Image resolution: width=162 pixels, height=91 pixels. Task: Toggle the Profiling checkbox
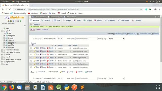pos(107,34)
